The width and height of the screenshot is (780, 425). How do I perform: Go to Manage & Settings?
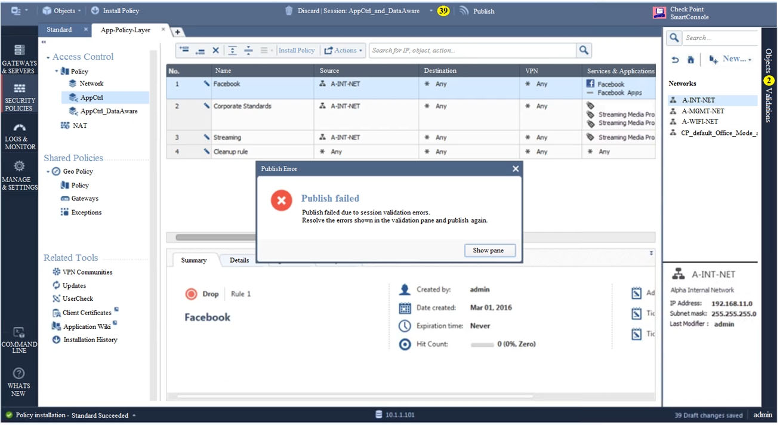click(x=19, y=174)
